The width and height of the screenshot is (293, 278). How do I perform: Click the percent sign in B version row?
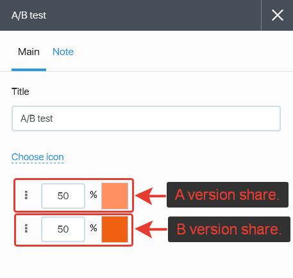click(x=94, y=228)
